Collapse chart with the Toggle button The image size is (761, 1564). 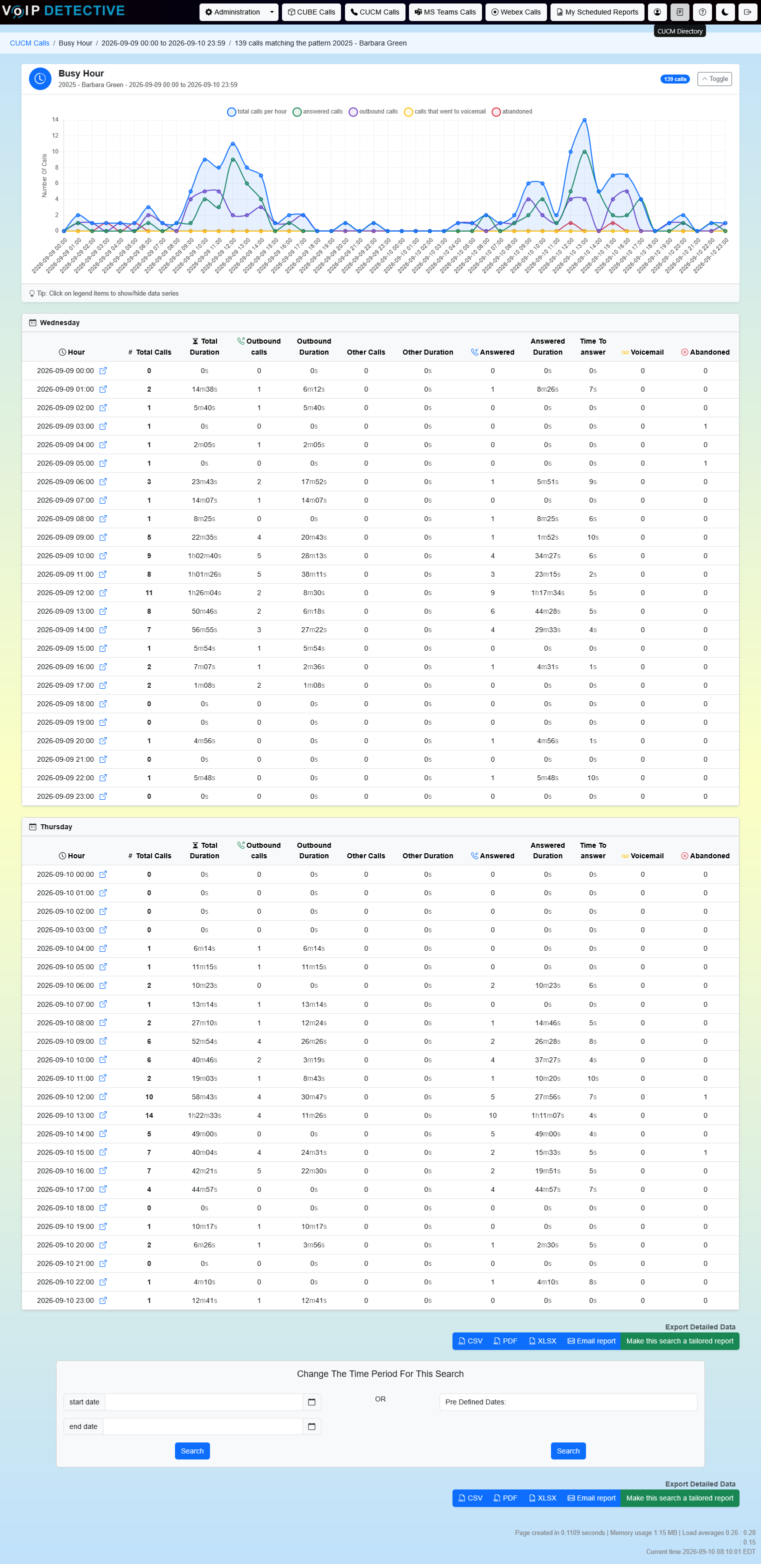click(x=714, y=79)
